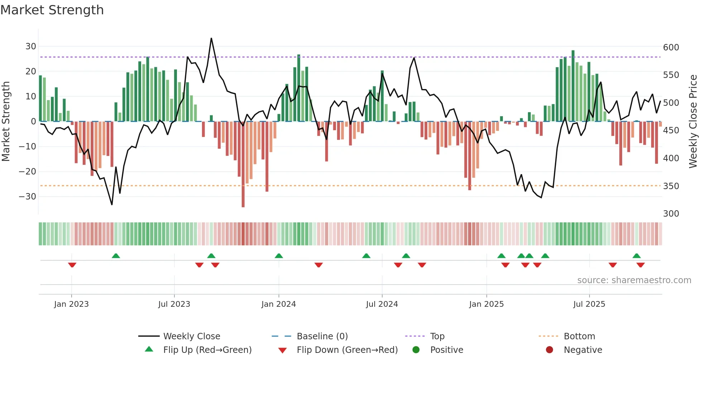Hide the Top dotted line series
Image resolution: width=702 pixels, height=394 pixels.
click(437, 336)
